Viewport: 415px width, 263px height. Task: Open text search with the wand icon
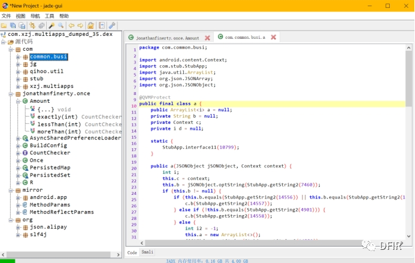52,26
